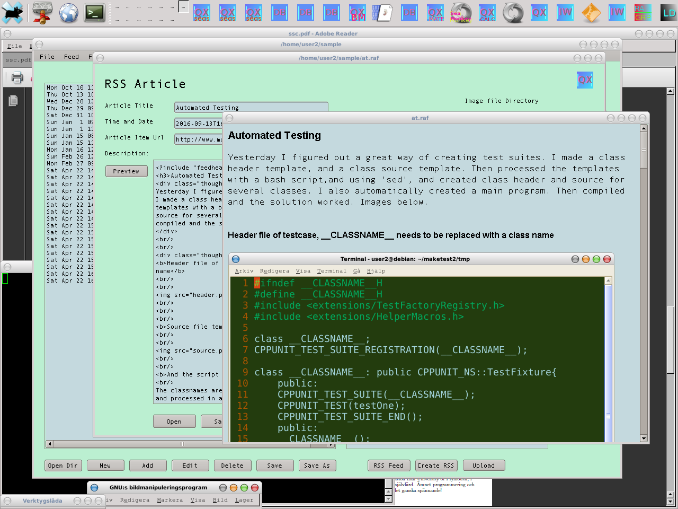Click the at.raf preview scrollbar down arrow
The image size is (678, 509).
[x=644, y=438]
